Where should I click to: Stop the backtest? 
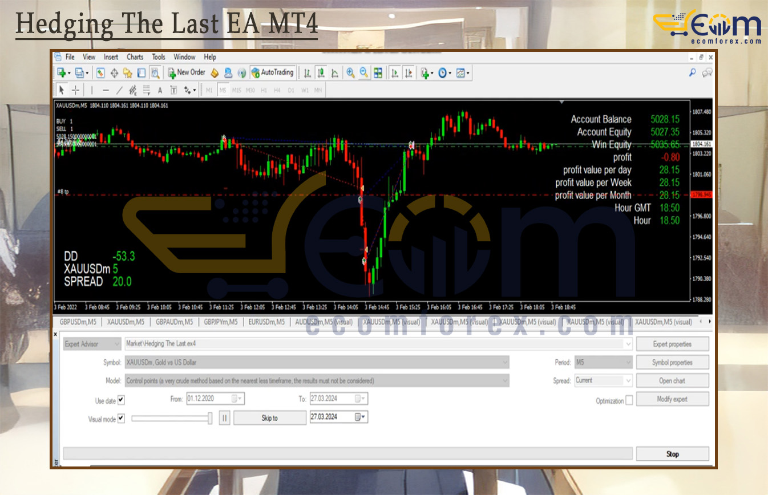[x=672, y=453]
